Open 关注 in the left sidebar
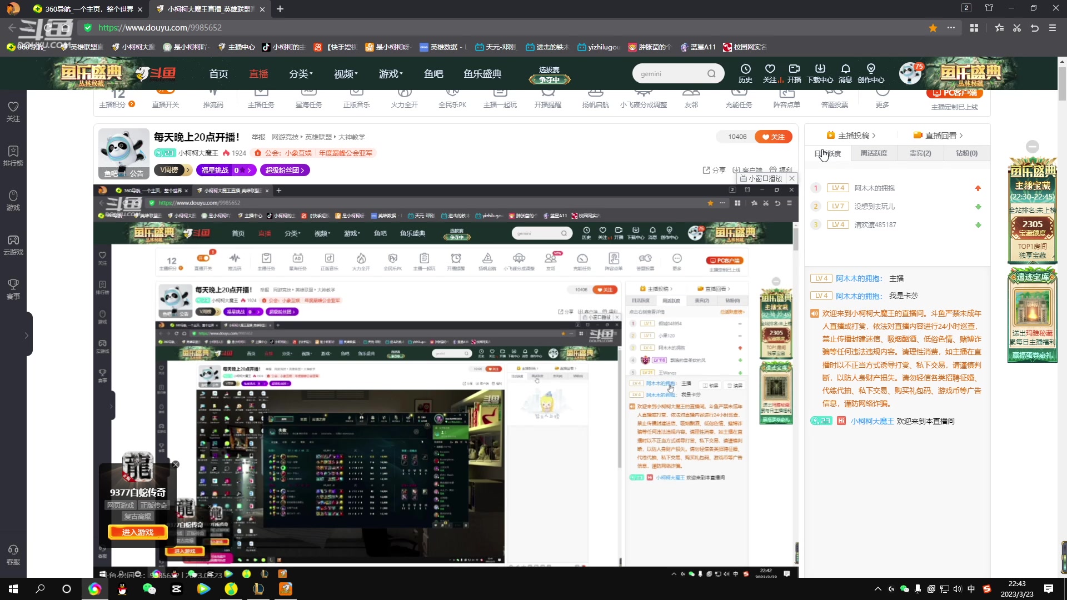 13,111
